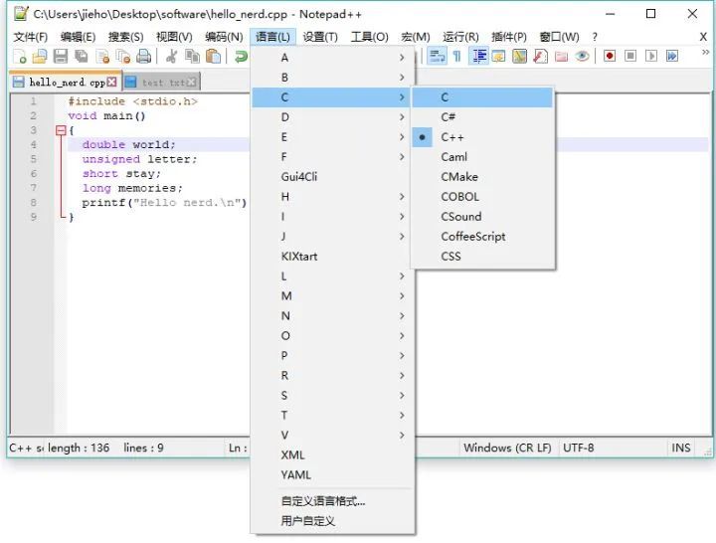Expand the M language submenu
Image resolution: width=716 pixels, height=543 pixels.
pos(332,296)
